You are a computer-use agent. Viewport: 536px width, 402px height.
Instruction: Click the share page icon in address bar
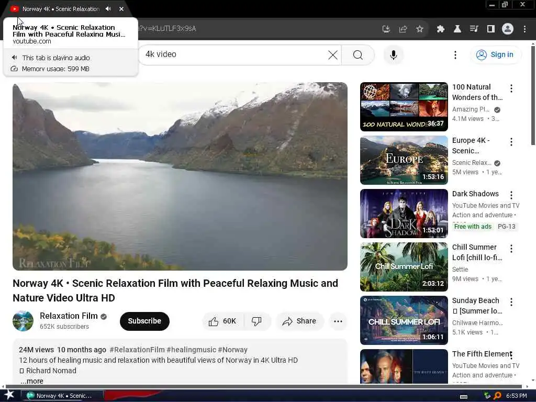point(403,29)
